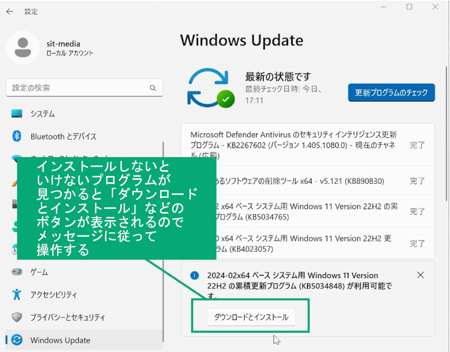Maximize the Settings window

click(x=409, y=7)
